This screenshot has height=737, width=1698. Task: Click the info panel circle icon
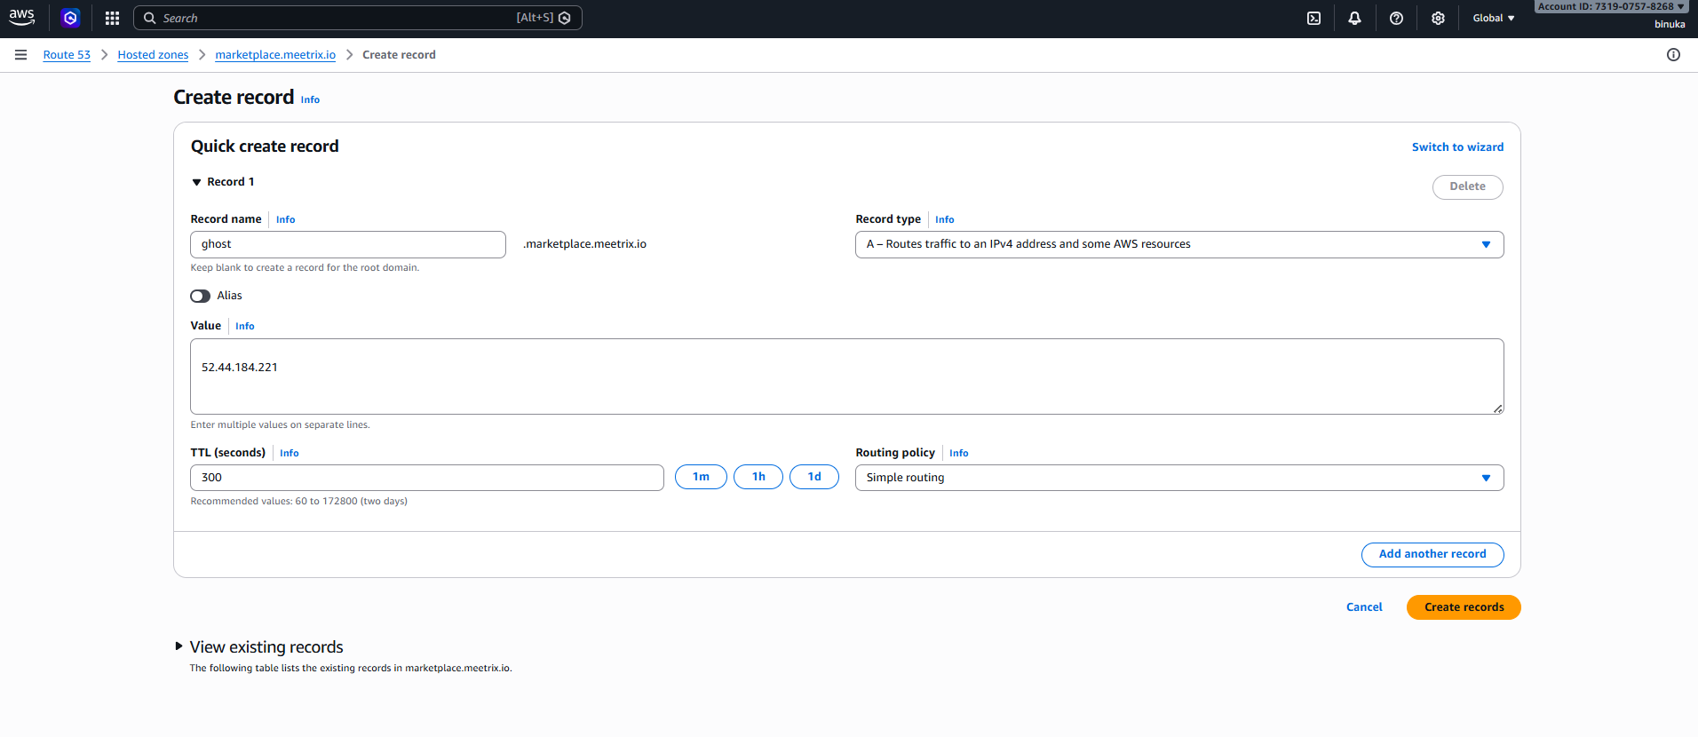pos(1673,55)
